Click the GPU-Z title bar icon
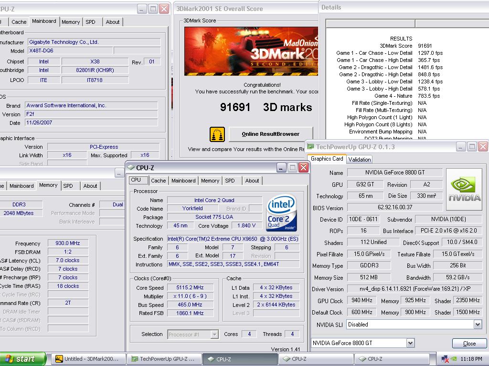489x366 pixels. pos(310,147)
